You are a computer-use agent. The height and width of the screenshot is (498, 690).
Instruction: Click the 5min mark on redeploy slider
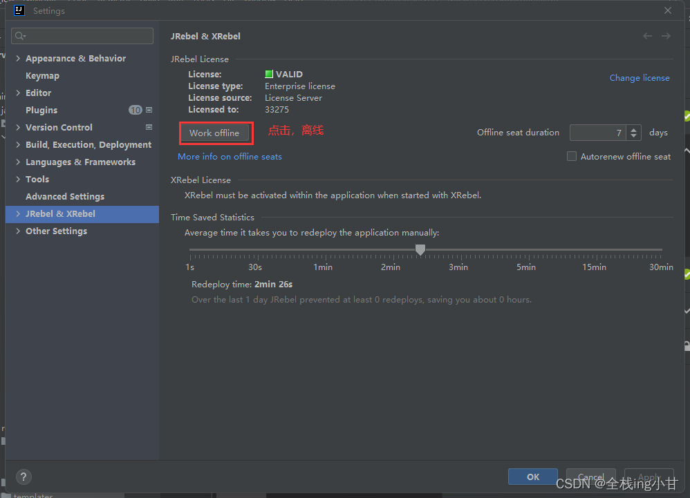(526, 267)
